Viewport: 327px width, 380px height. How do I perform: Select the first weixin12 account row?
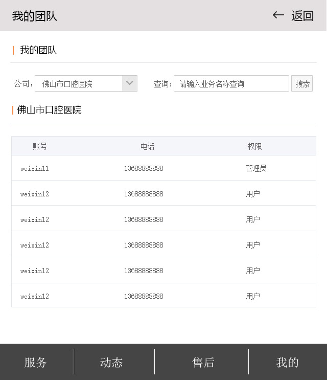coord(35,194)
